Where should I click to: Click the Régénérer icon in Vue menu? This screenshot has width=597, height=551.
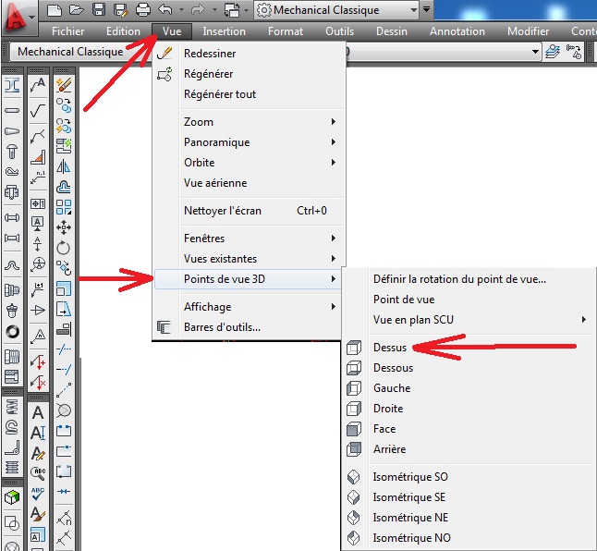tap(164, 74)
